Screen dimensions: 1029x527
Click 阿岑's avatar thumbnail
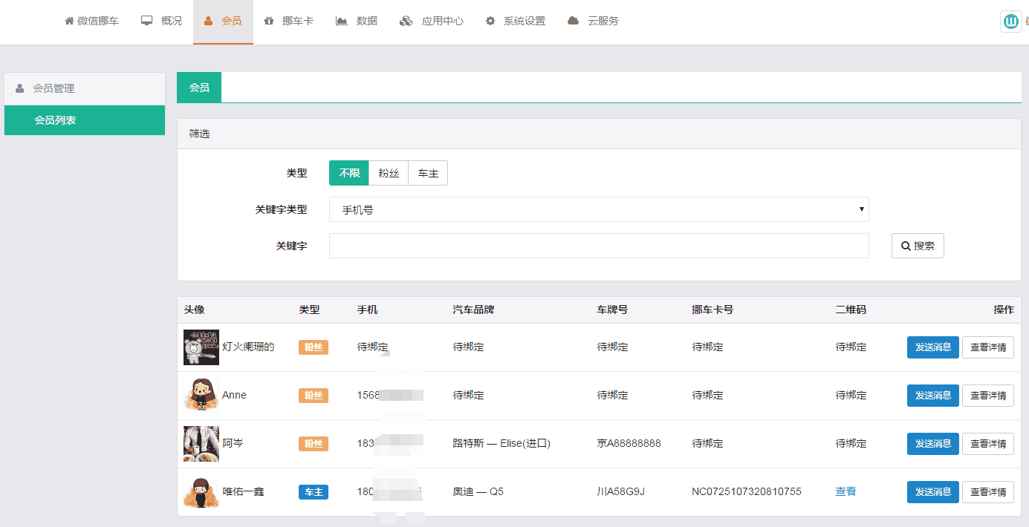tap(201, 444)
